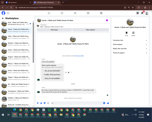Select the Messenger | Facebook browser tab
The height and width of the screenshot is (122, 152).
[x=47, y=2]
